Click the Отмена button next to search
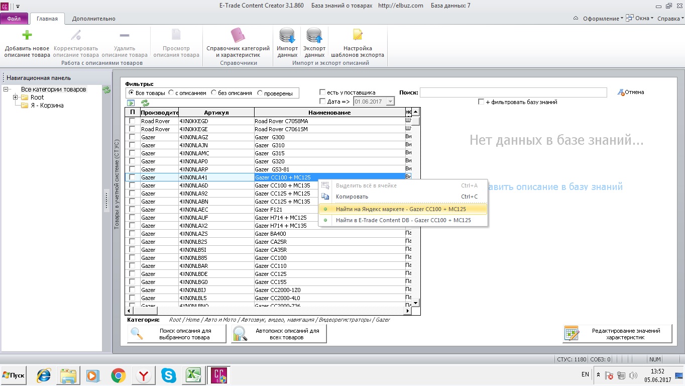Screen dimensions: 685x386 (x=631, y=92)
